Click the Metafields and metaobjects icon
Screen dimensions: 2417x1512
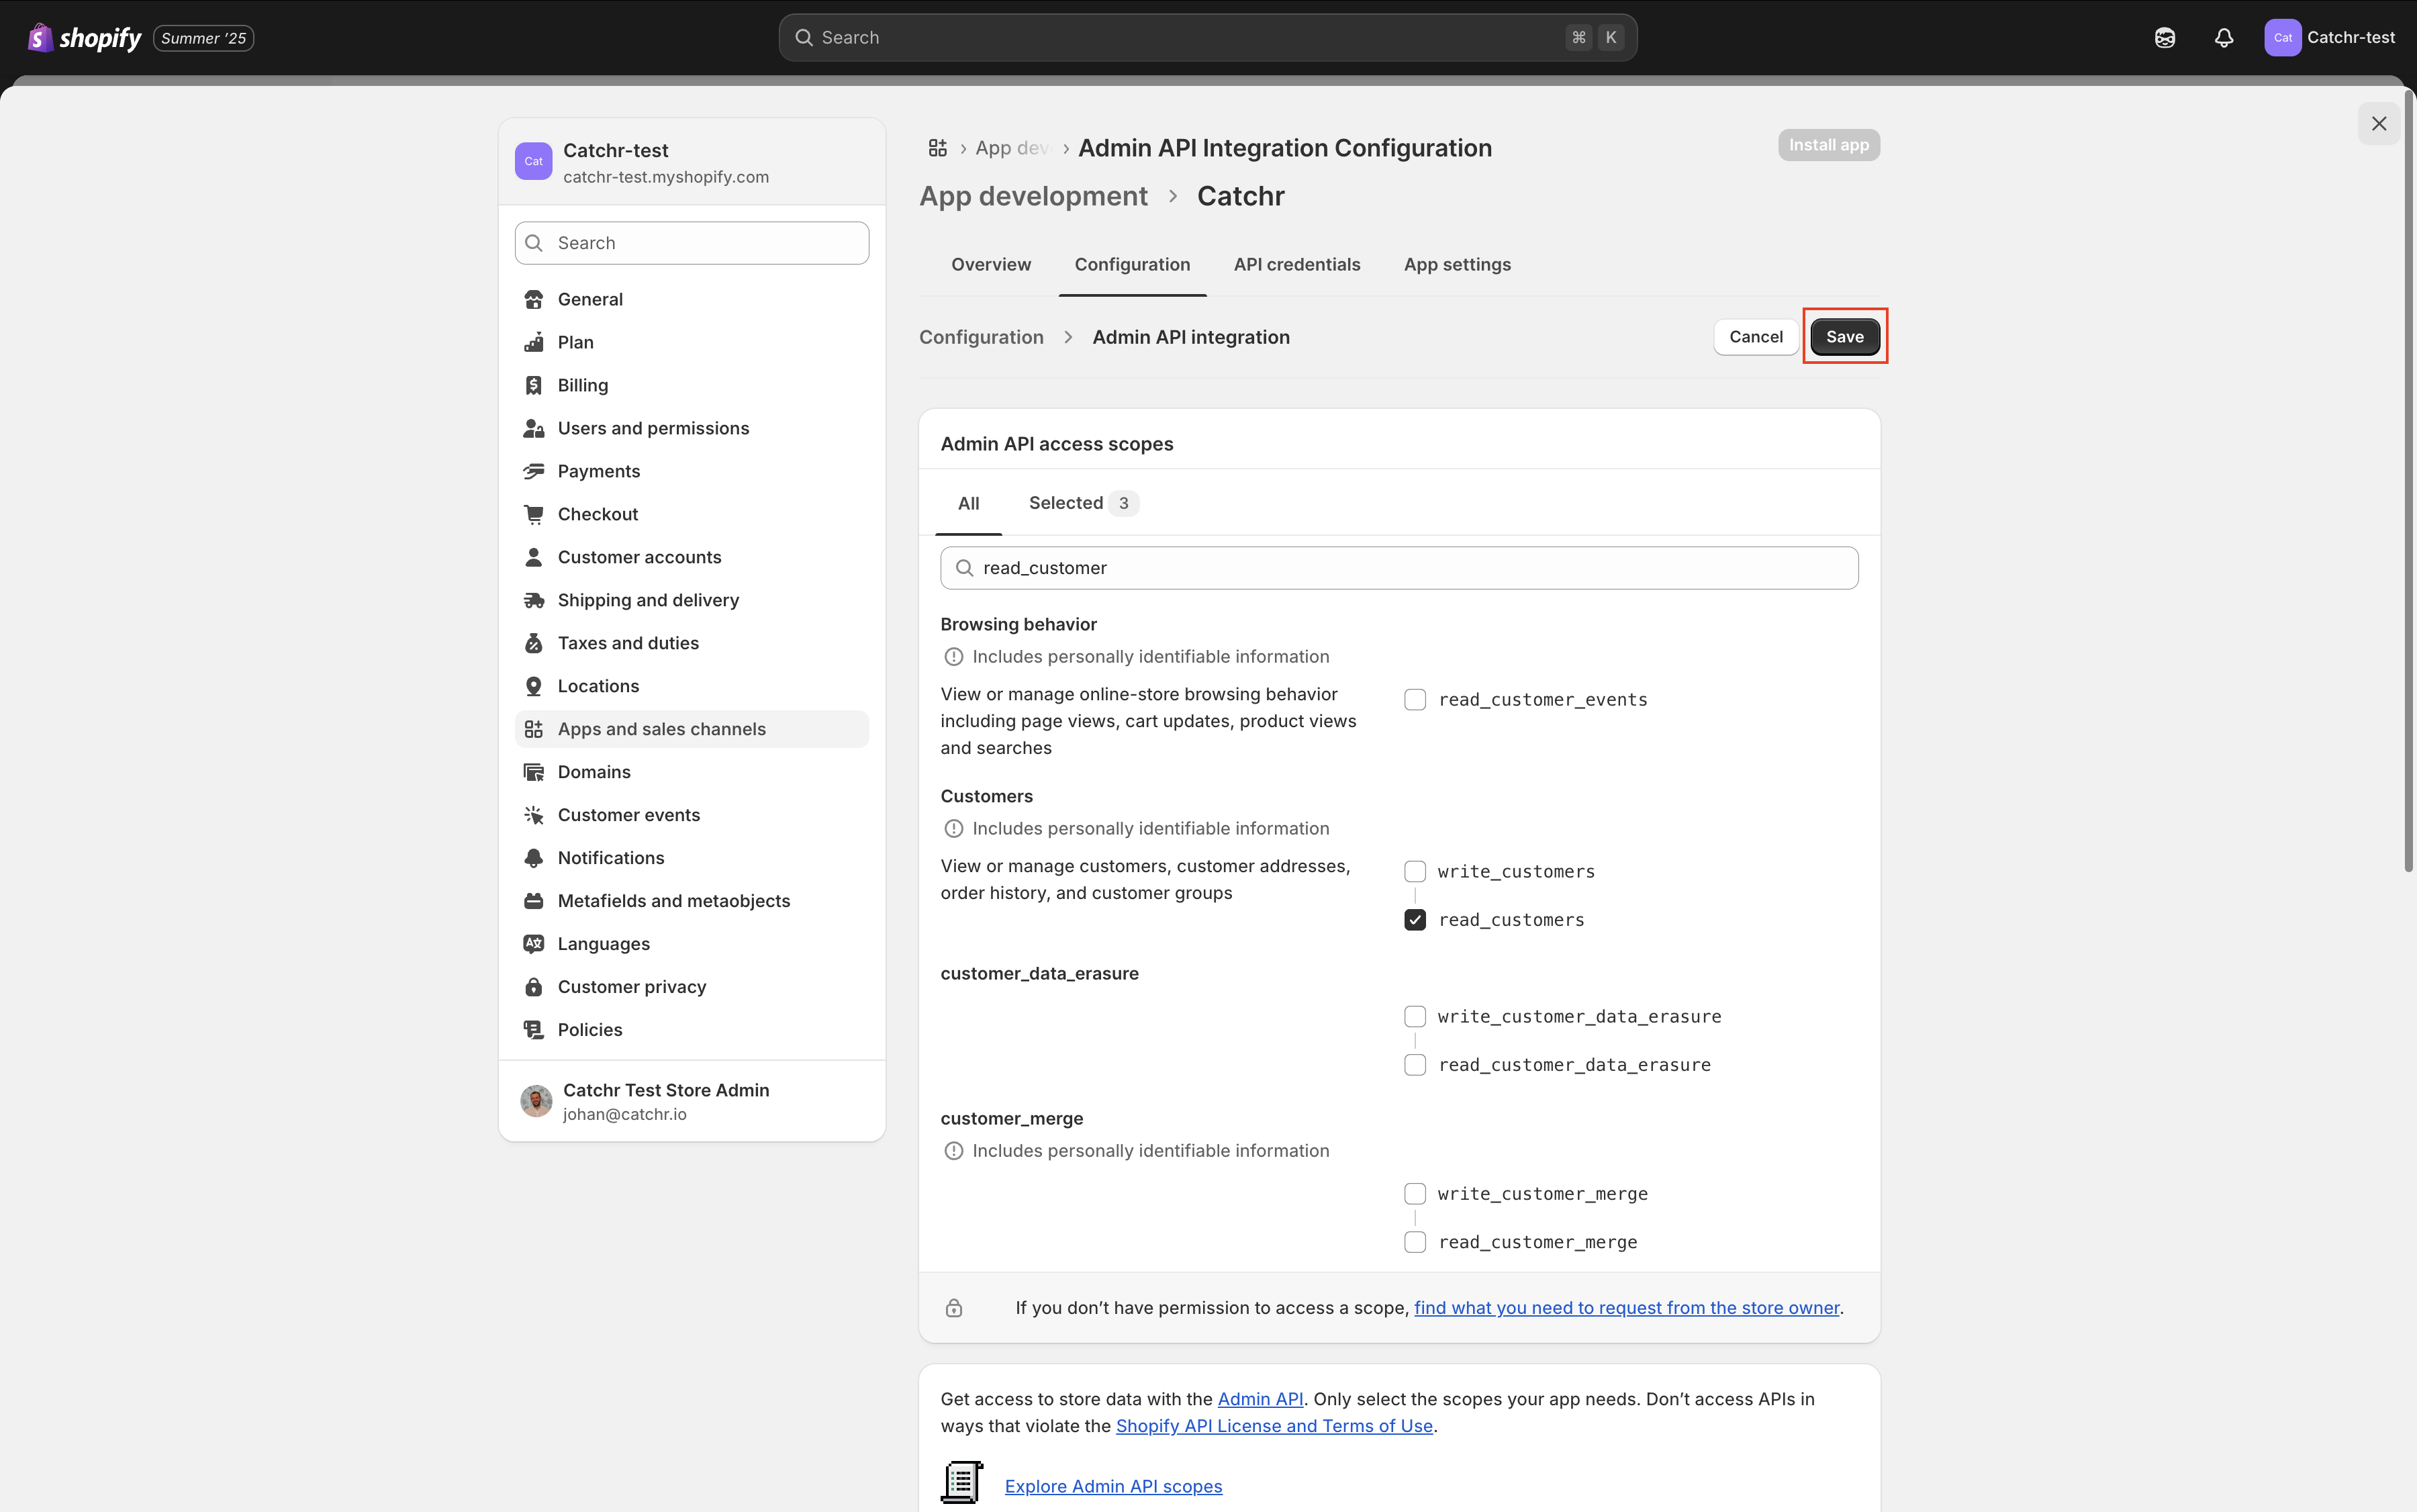pos(534,901)
